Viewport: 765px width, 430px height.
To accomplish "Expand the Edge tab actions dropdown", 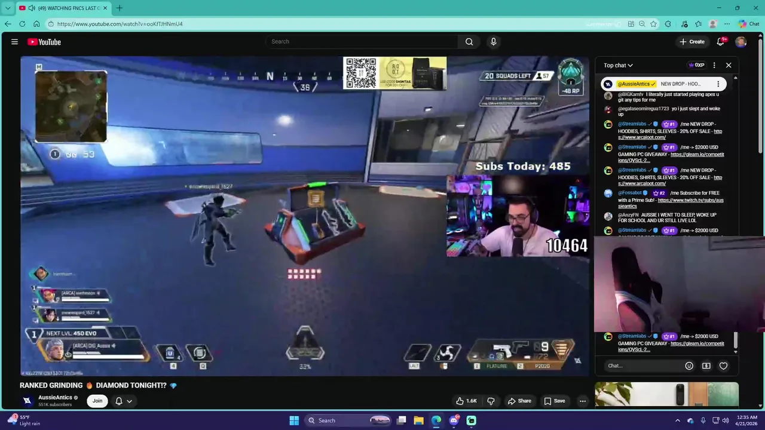I will pos(8,8).
